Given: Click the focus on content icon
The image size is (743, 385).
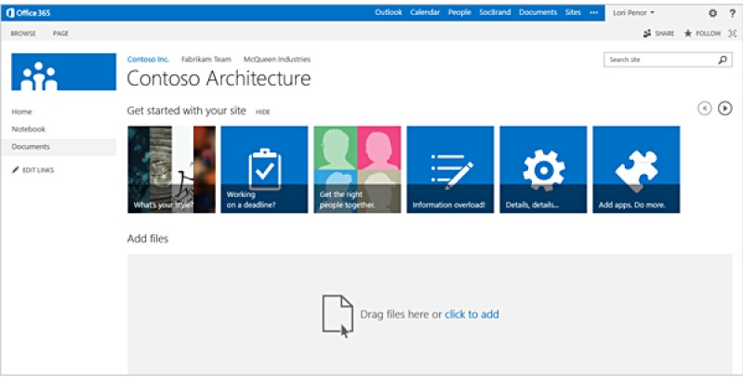Looking at the screenshot, I should pos(732,33).
